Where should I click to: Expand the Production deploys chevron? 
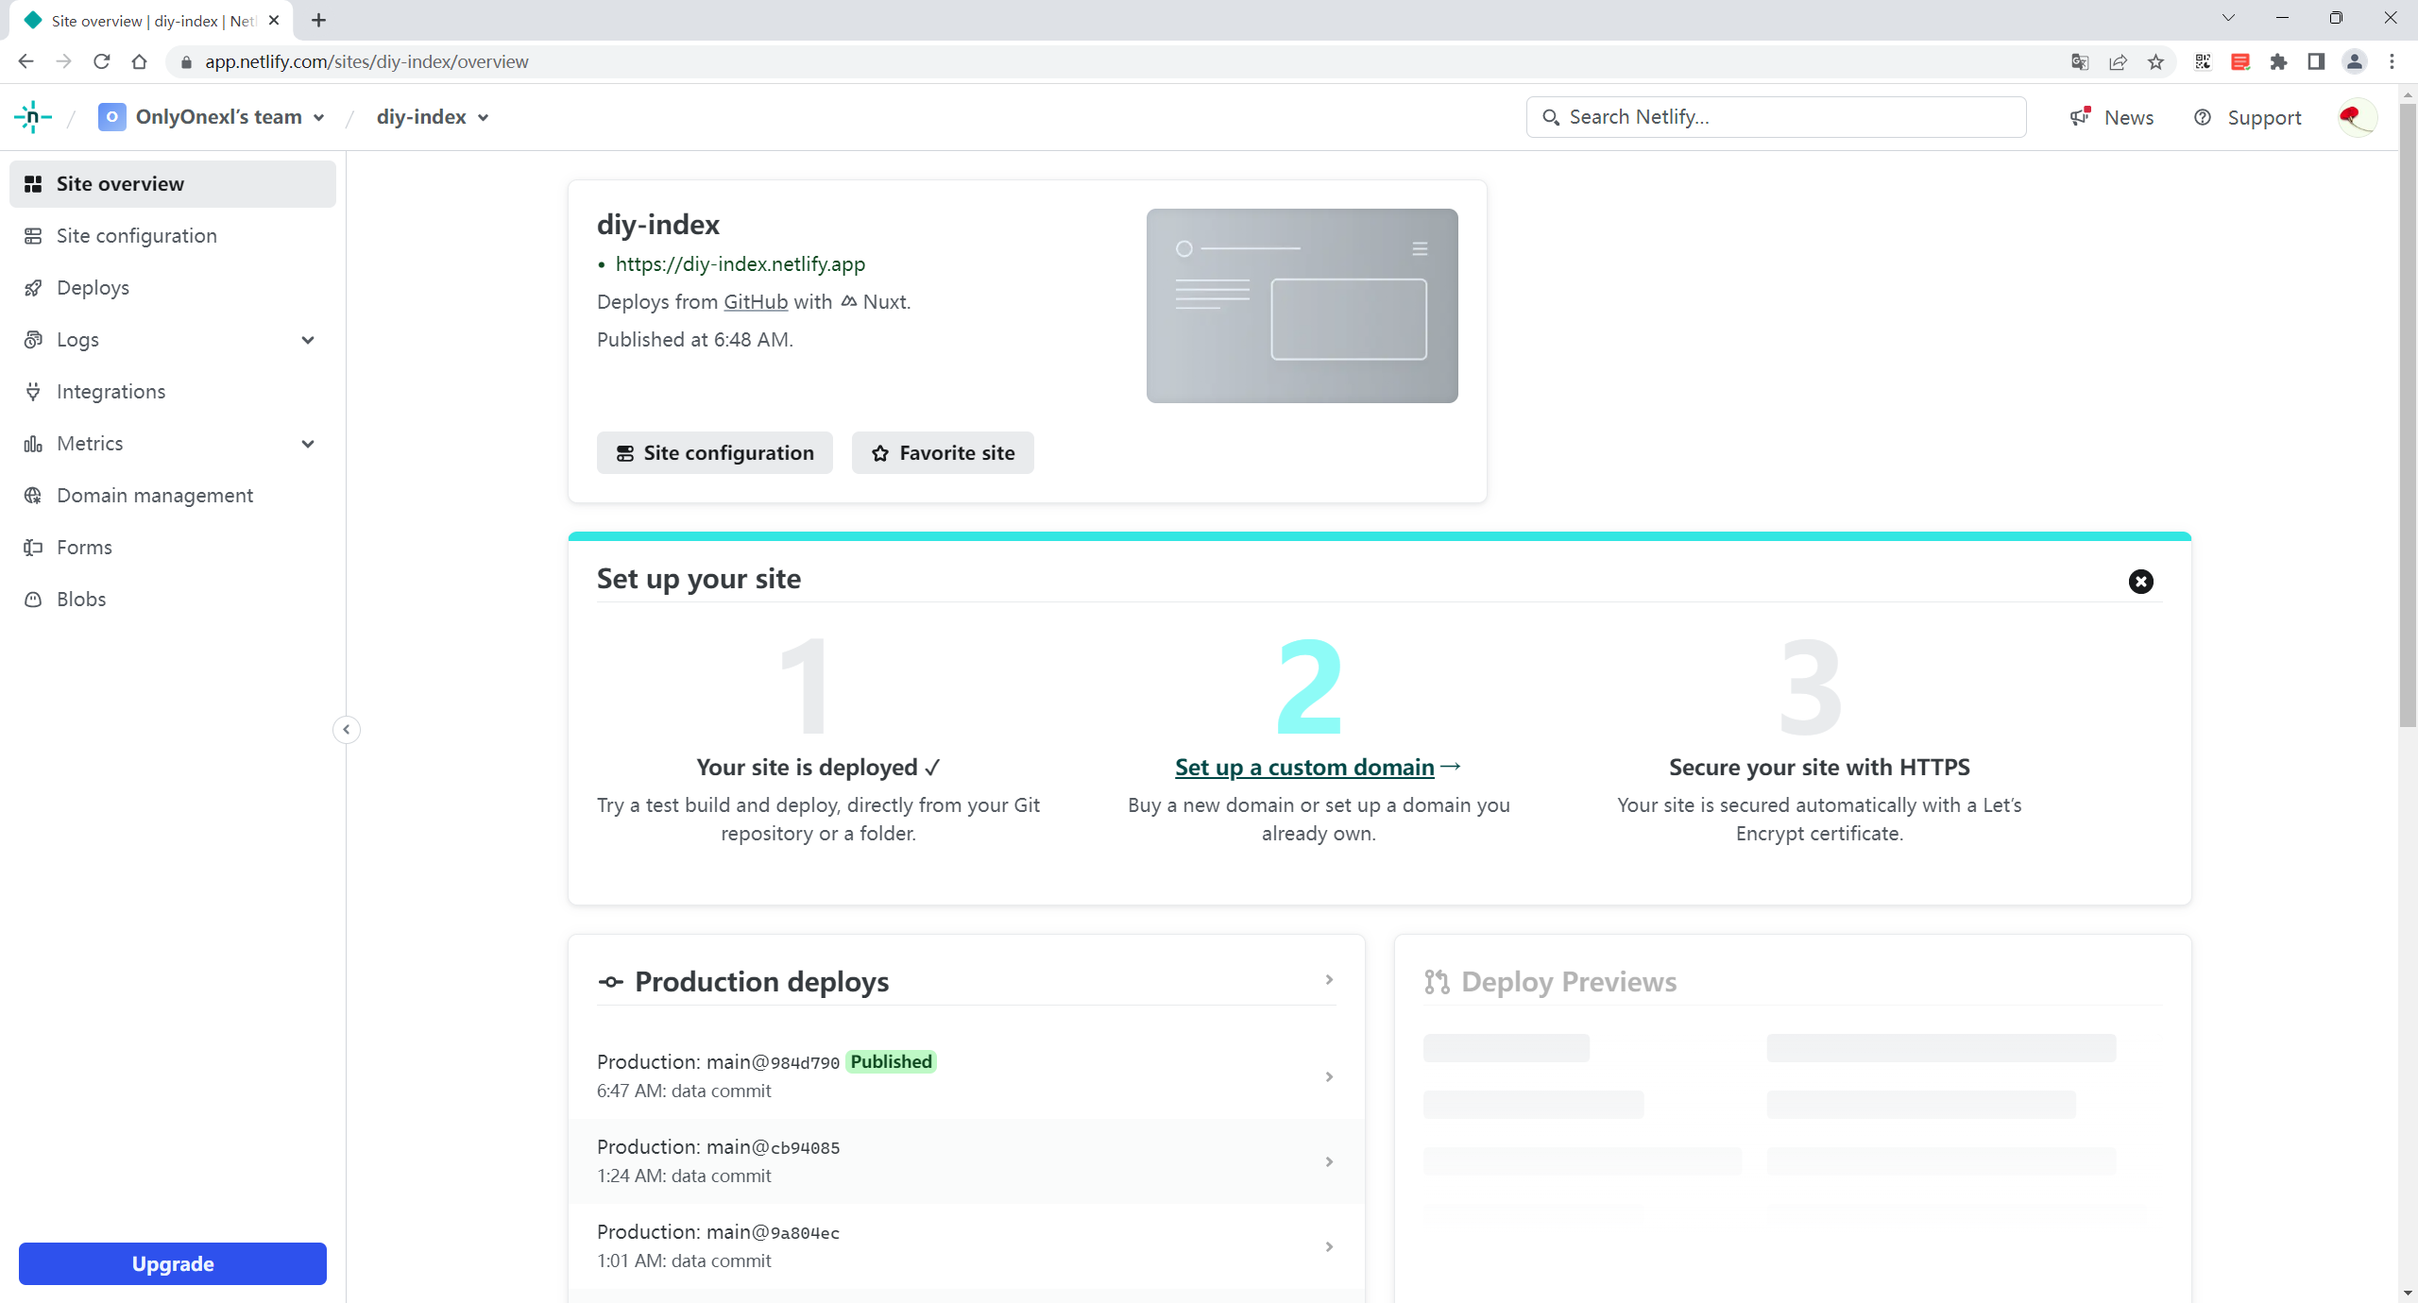[x=1329, y=980]
